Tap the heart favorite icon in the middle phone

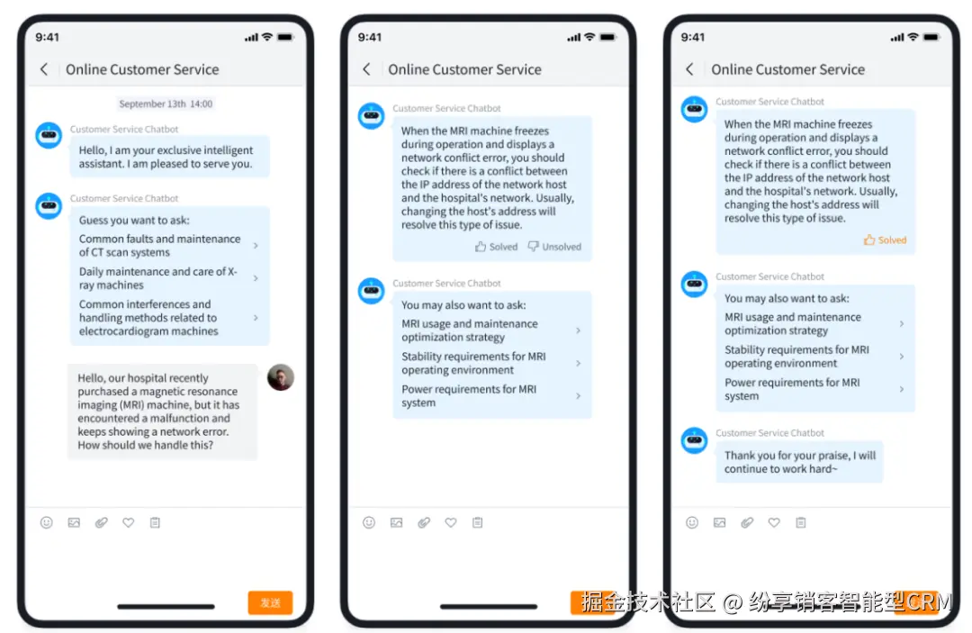pos(451,522)
